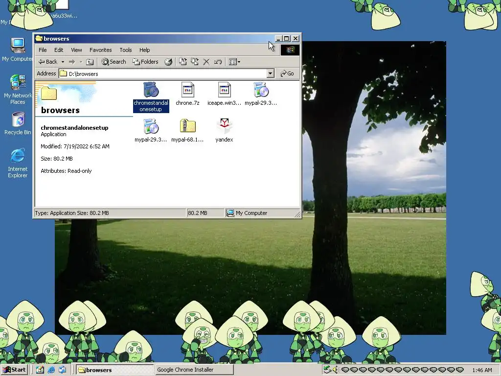The height and width of the screenshot is (376, 501).
Task: Open My Computer desktop icon
Action: (18, 49)
